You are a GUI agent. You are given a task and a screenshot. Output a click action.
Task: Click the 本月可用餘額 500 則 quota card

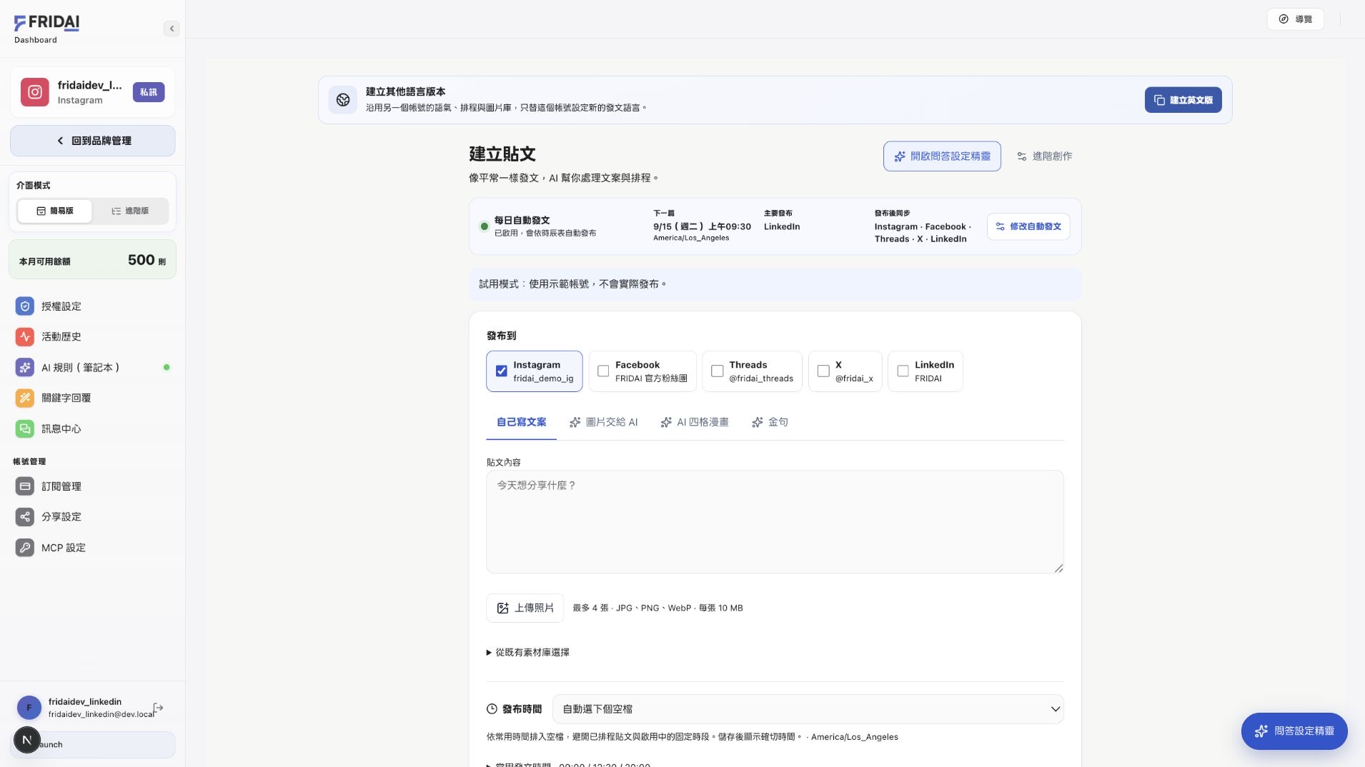[93, 260]
